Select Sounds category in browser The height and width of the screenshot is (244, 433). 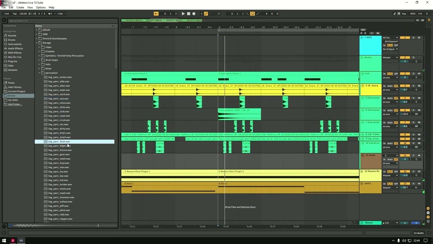[x=12, y=36]
